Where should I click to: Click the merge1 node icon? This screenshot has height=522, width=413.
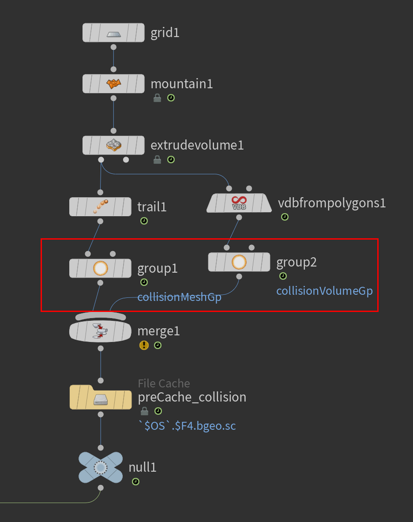click(x=101, y=331)
